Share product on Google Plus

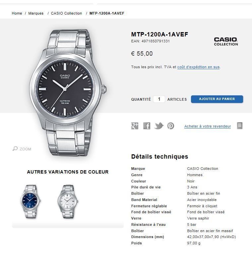coord(135,126)
